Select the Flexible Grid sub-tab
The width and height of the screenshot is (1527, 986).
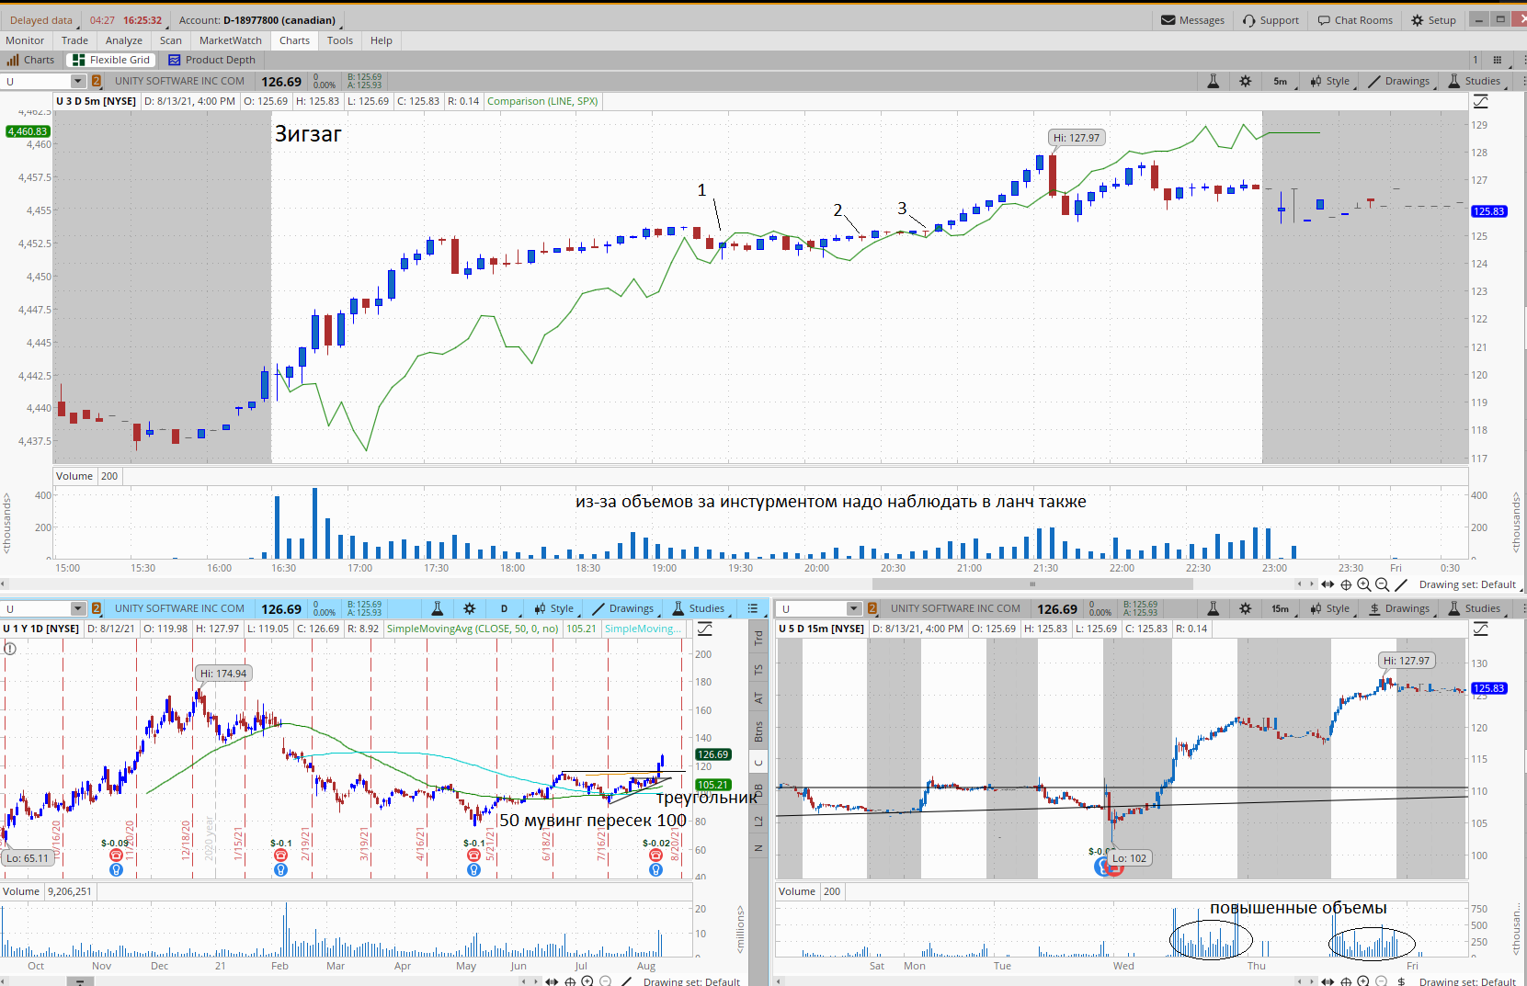point(110,60)
